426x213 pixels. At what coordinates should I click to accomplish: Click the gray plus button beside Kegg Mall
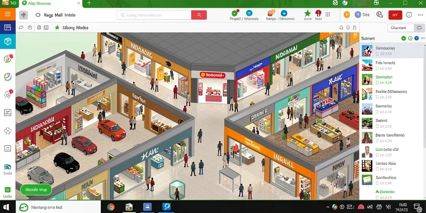click(x=24, y=15)
